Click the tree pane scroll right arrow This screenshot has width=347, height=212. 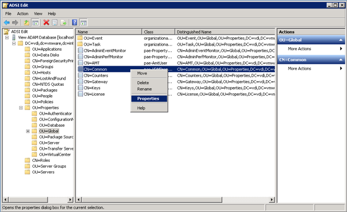[71, 200]
